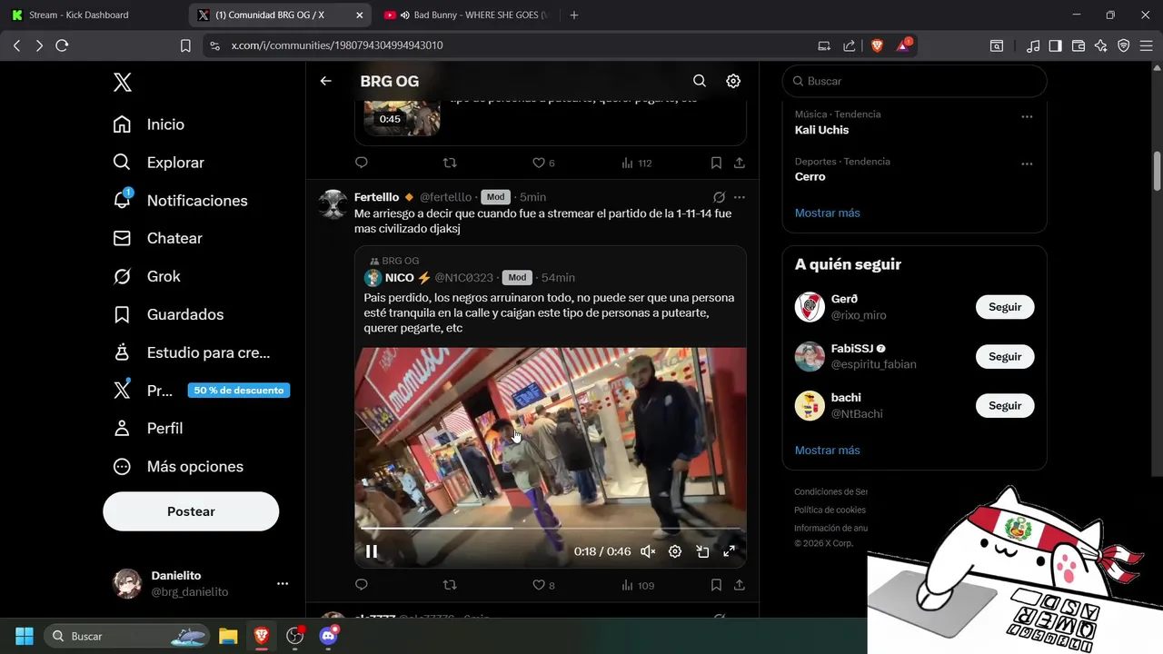Like the post with 6 likes

tap(543, 163)
